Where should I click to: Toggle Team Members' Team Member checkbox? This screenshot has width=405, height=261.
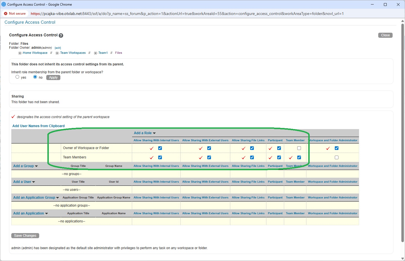click(x=299, y=158)
